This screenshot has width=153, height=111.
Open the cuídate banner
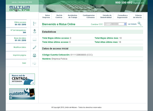coord(22,94)
